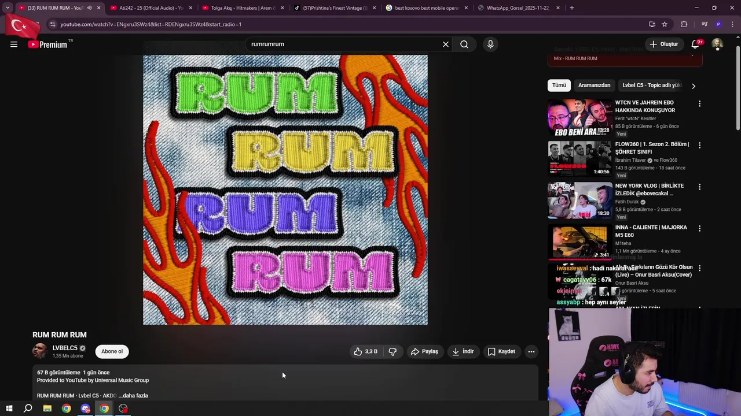Viewport: 741px width, 416px height.
Task: Open options for INNA - CALIENTE video
Action: coord(699,228)
